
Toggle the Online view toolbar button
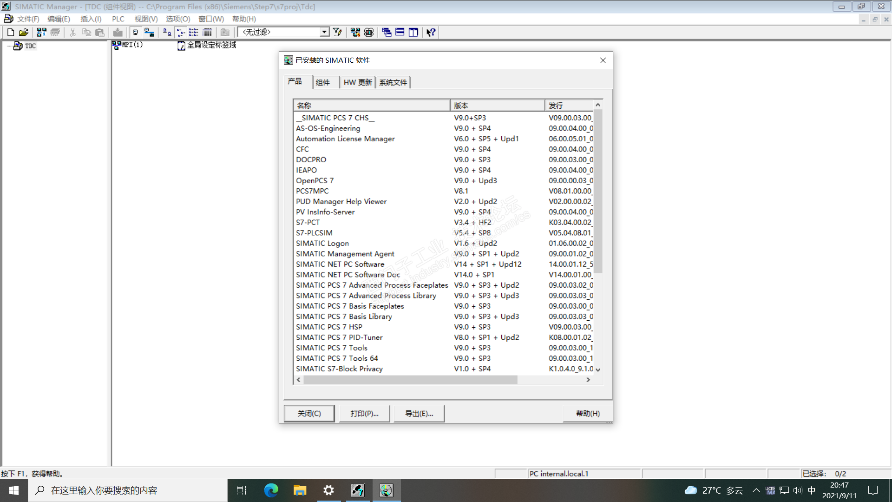click(x=149, y=32)
